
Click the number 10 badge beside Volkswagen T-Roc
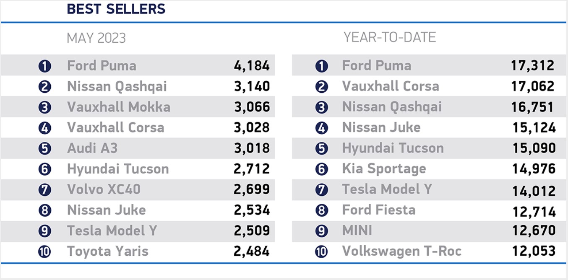click(321, 251)
